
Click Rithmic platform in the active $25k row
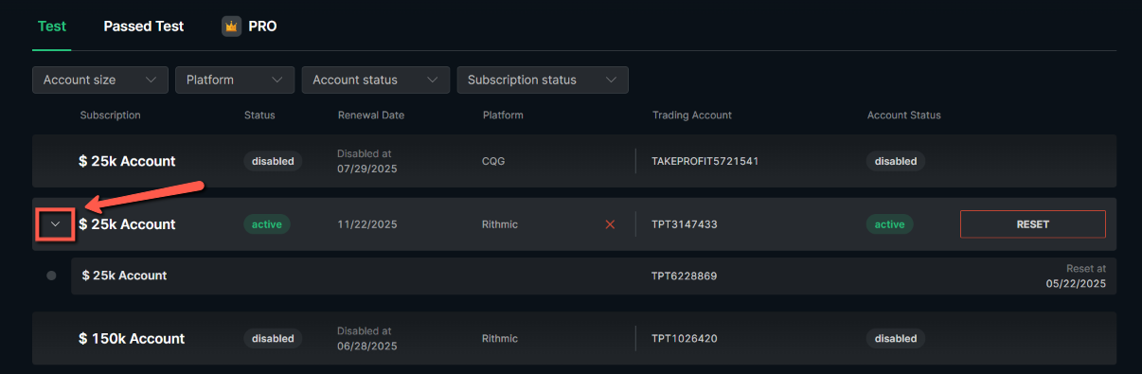500,224
